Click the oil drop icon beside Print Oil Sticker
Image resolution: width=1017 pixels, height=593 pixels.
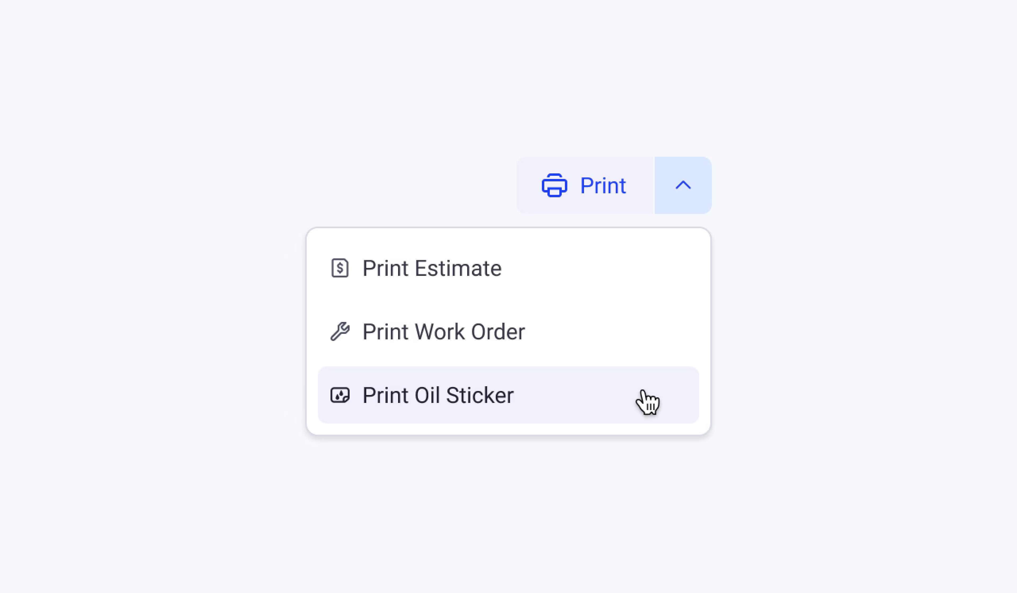pos(340,395)
